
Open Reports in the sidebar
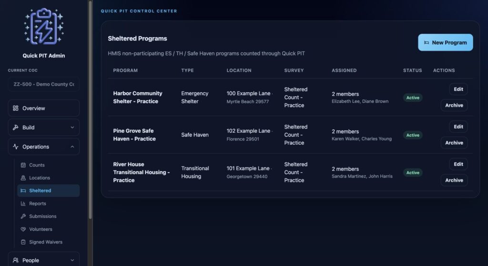(x=48, y=204)
